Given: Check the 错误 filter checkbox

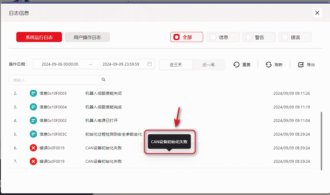Looking at the screenshot, I should [x=285, y=37].
